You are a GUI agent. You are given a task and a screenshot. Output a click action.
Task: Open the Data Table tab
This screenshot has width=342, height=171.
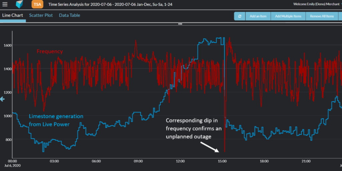point(69,15)
